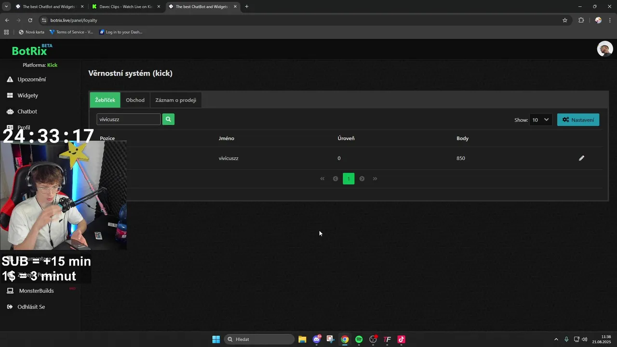Open Spotify from the taskbar
This screenshot has height=347, width=617.
[359, 339]
